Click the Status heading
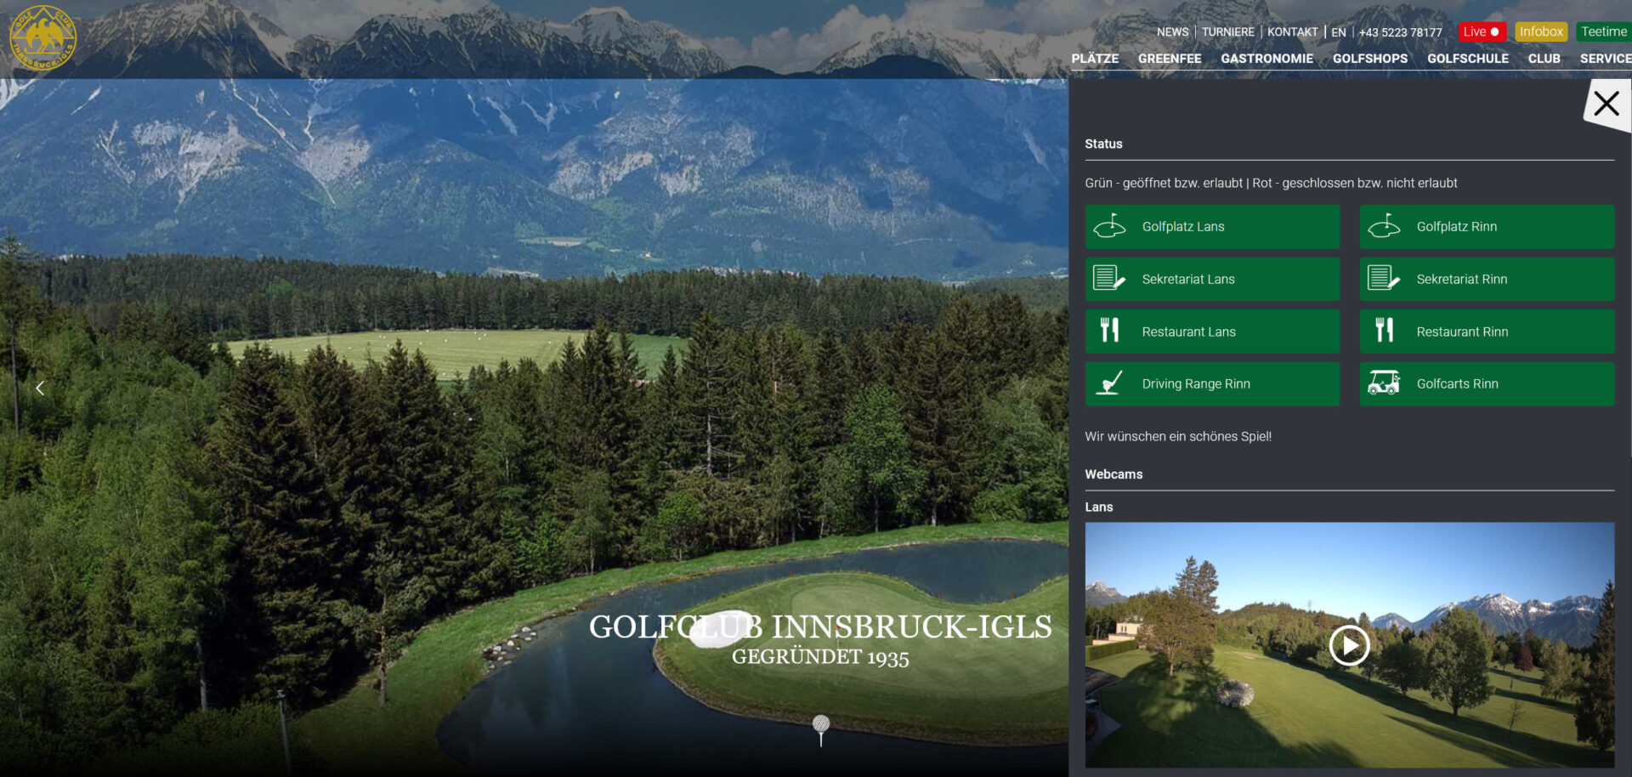This screenshot has height=777, width=1632. click(1103, 144)
